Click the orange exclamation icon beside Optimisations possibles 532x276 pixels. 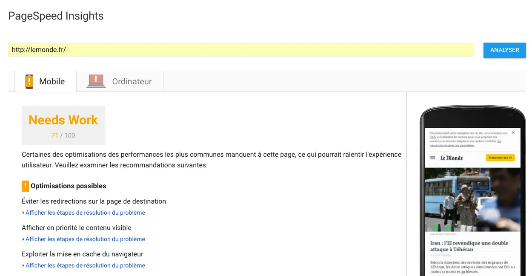(x=25, y=186)
